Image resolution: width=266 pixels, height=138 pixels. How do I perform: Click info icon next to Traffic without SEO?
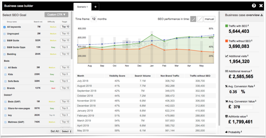pos(252,41)
